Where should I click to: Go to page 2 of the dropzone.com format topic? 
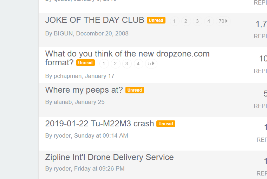tap(116, 64)
